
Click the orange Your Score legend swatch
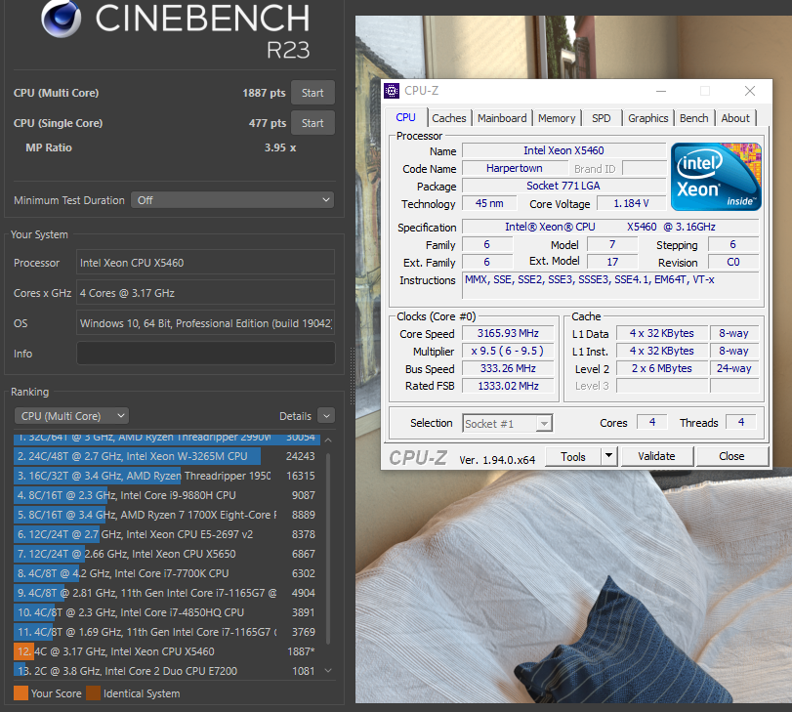[21, 693]
